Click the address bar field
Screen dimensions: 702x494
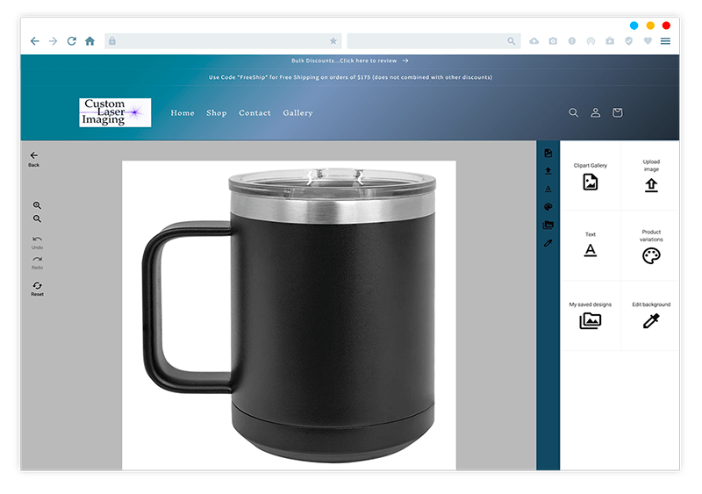[223, 41]
